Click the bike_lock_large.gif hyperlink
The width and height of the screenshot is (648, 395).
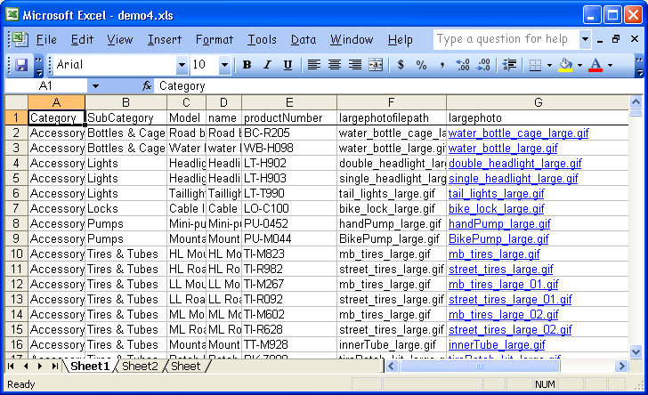(496, 208)
